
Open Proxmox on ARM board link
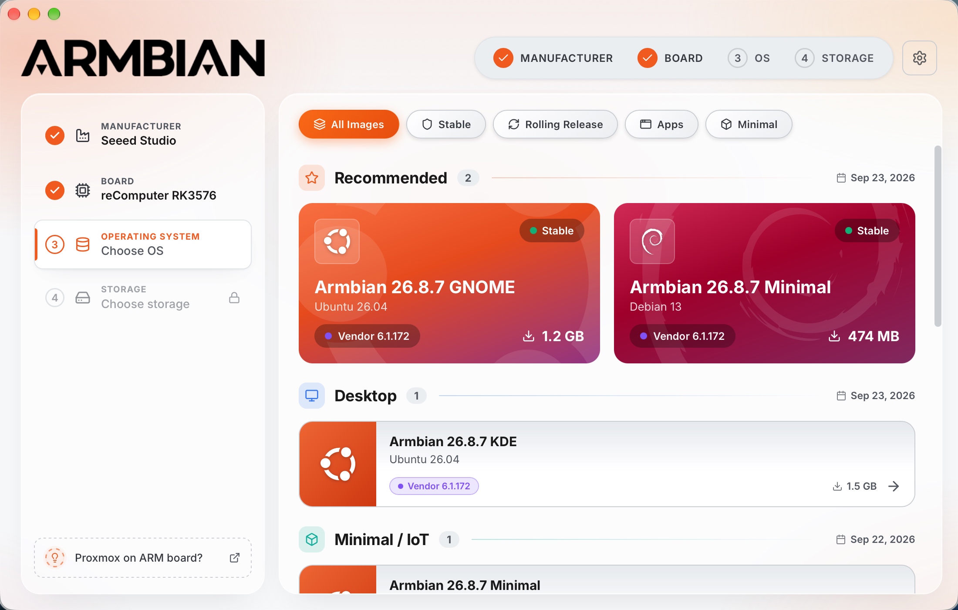pyautogui.click(x=143, y=558)
